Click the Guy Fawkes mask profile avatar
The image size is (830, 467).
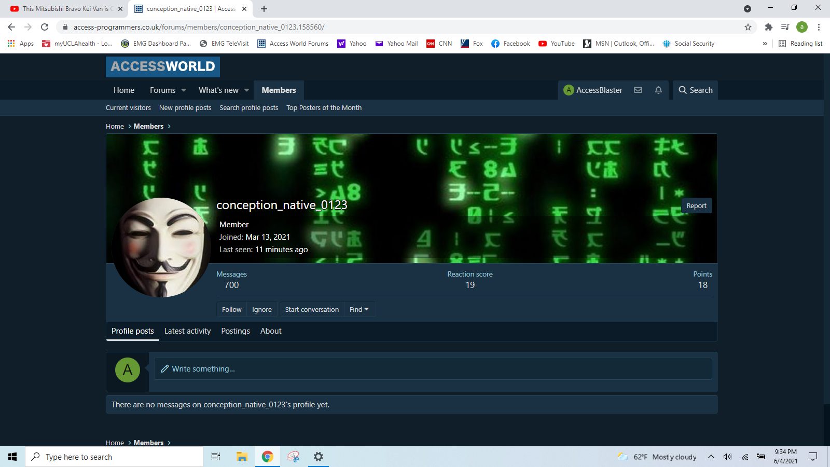[x=161, y=247]
